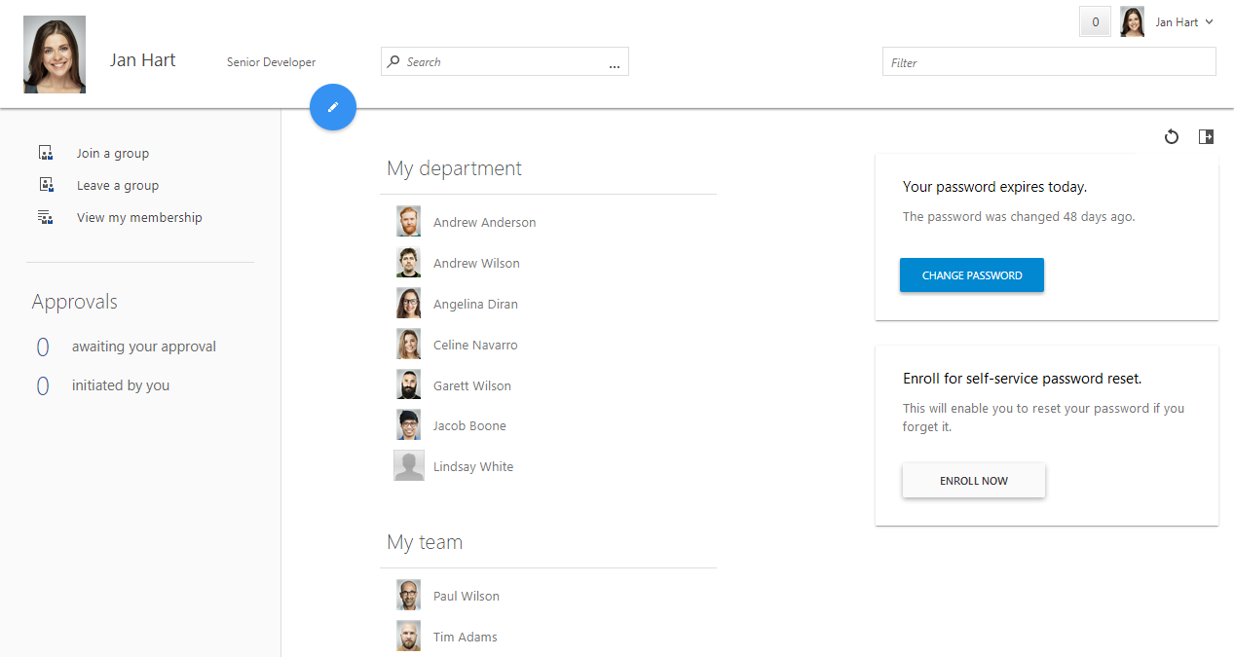
Task: Open the Leave a group link
Action: pos(118,185)
